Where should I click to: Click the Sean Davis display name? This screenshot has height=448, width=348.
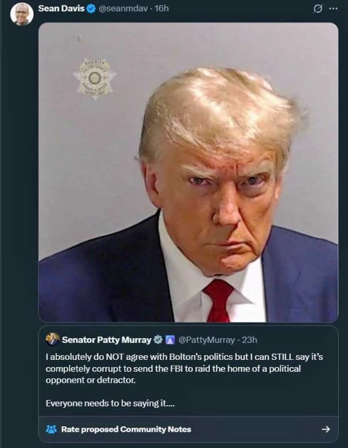61,9
